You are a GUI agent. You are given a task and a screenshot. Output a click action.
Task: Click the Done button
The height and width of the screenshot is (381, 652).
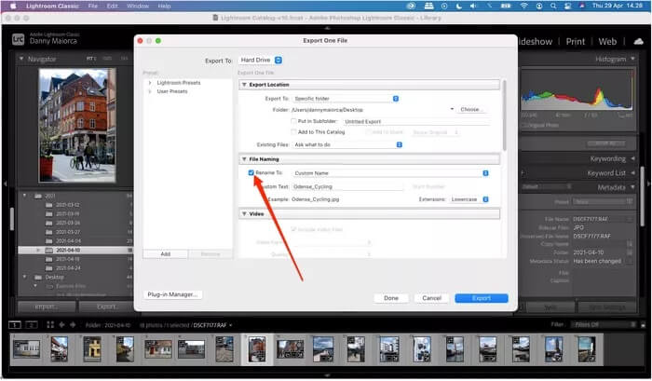(391, 298)
